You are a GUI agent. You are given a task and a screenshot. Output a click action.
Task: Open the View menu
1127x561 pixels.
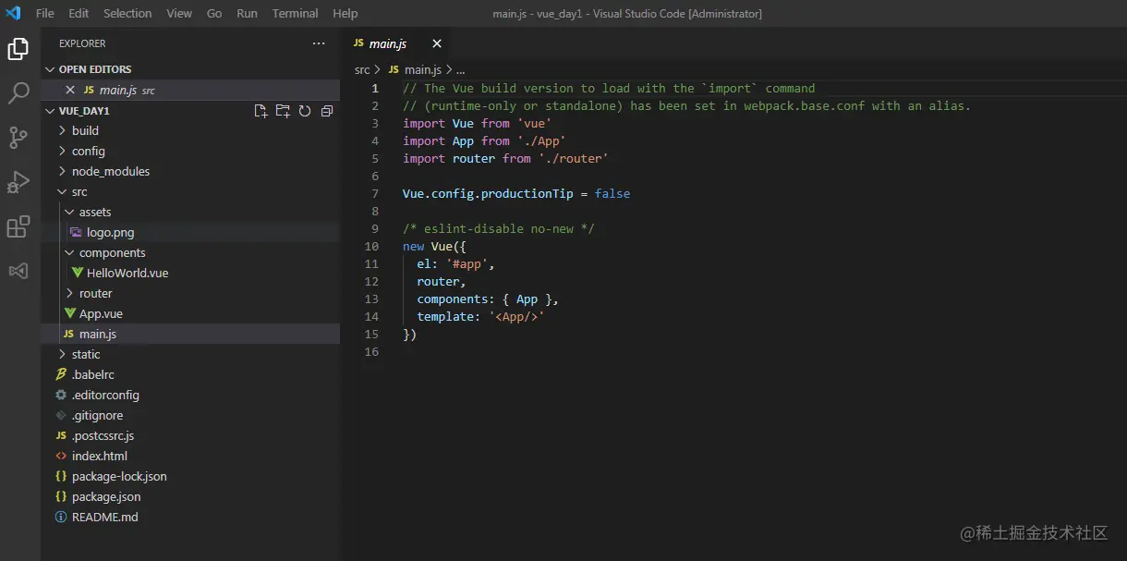(x=179, y=13)
